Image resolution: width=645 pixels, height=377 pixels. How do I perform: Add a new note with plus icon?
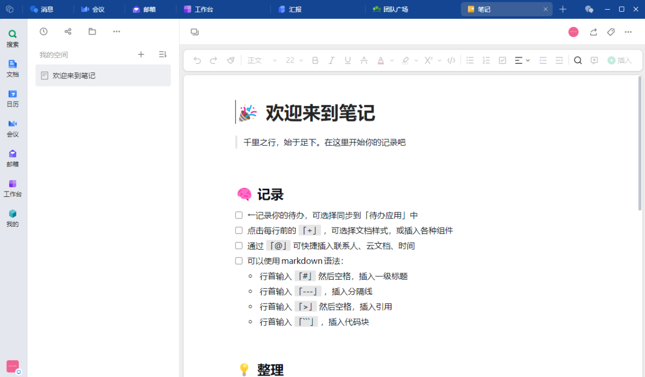(141, 54)
